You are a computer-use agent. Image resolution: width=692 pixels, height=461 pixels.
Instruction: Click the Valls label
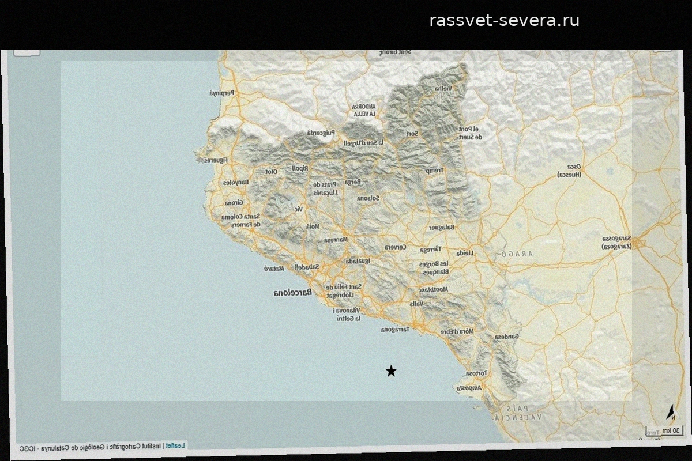tap(416, 303)
